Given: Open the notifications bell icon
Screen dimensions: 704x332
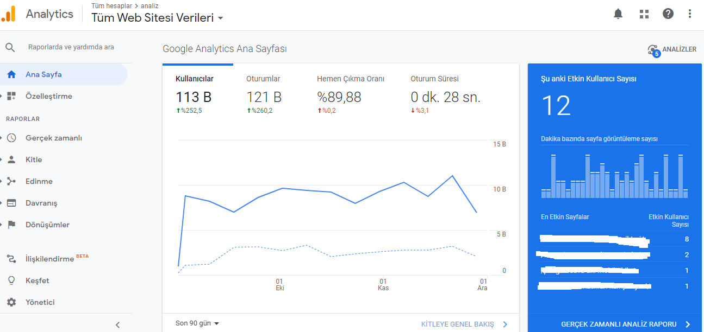Looking at the screenshot, I should (618, 14).
